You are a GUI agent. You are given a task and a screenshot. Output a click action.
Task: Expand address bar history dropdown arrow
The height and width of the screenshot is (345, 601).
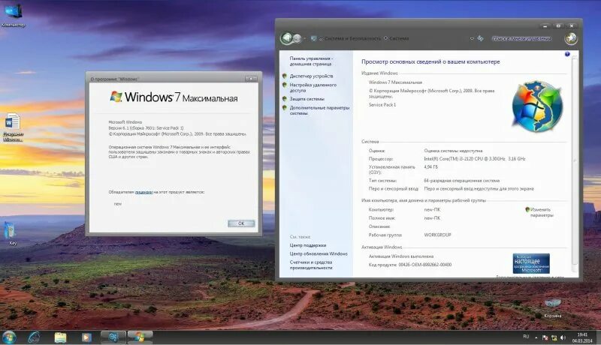click(472, 39)
